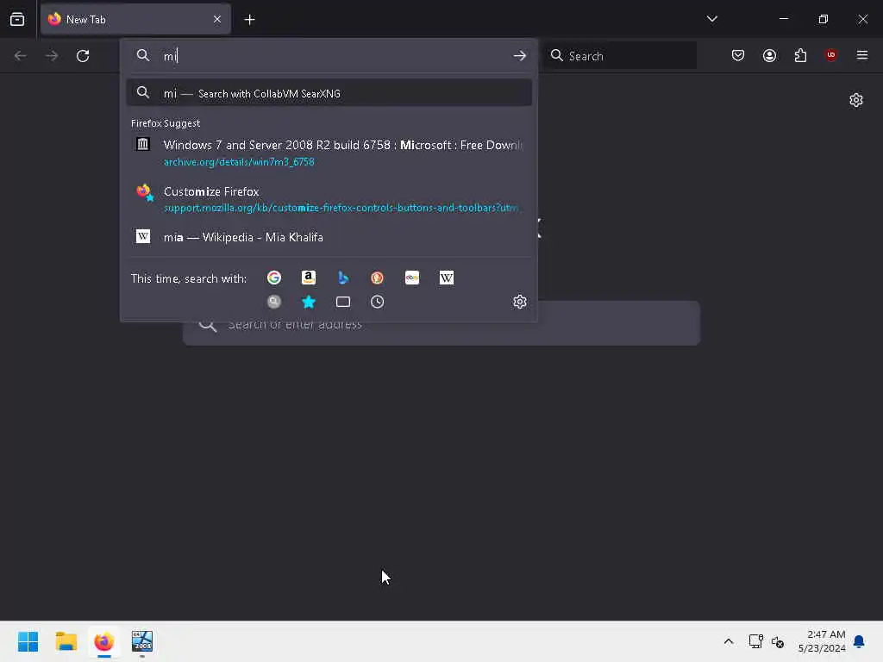Open the muted volume tray icon

[x=778, y=641]
